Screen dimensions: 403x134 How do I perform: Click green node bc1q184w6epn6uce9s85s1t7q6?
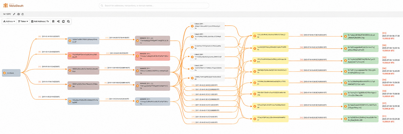[x=360, y=83]
